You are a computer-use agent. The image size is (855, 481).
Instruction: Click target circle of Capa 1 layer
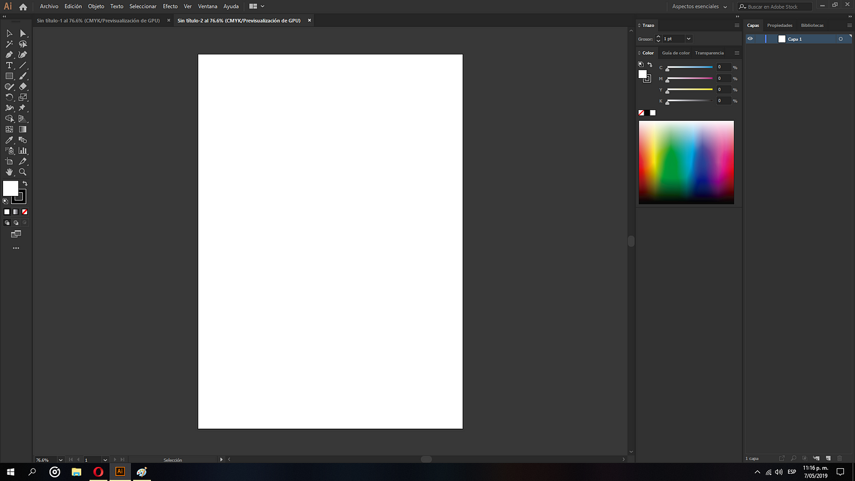click(x=841, y=39)
